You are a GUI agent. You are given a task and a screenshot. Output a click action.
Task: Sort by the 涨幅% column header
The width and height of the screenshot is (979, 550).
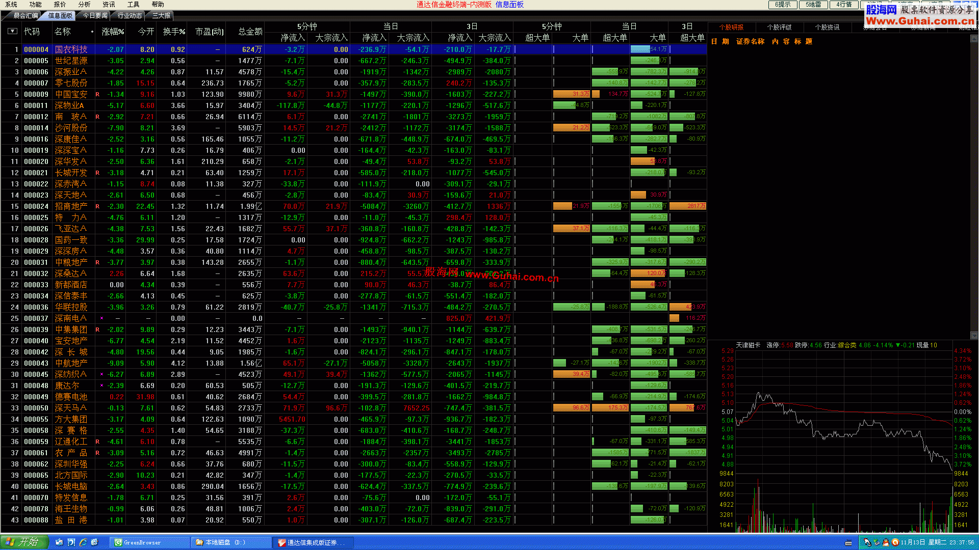(113, 32)
